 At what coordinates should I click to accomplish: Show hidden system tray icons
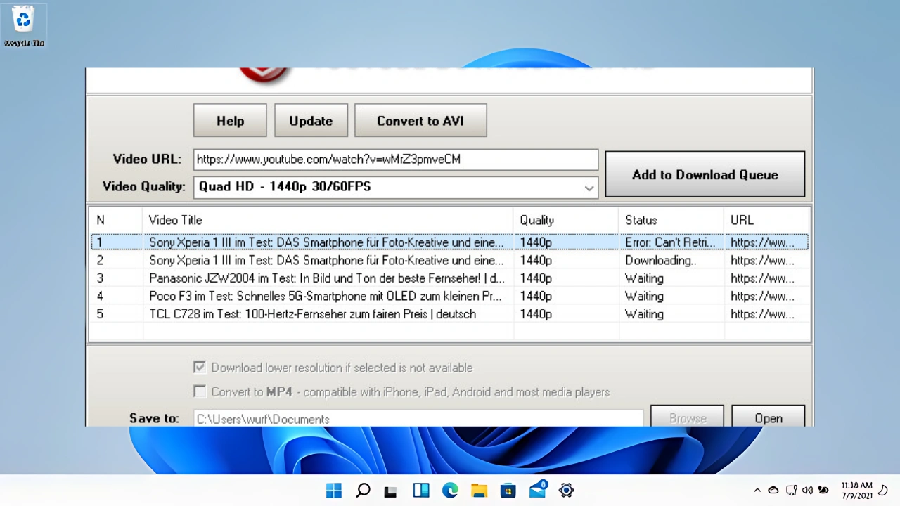click(x=757, y=490)
